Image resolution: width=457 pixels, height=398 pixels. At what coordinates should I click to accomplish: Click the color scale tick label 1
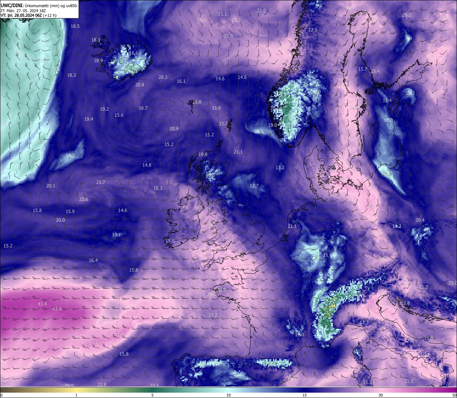click(76, 395)
